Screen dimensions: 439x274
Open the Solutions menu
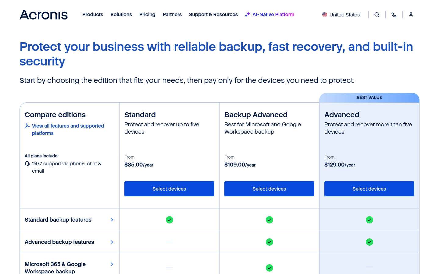coord(121,14)
